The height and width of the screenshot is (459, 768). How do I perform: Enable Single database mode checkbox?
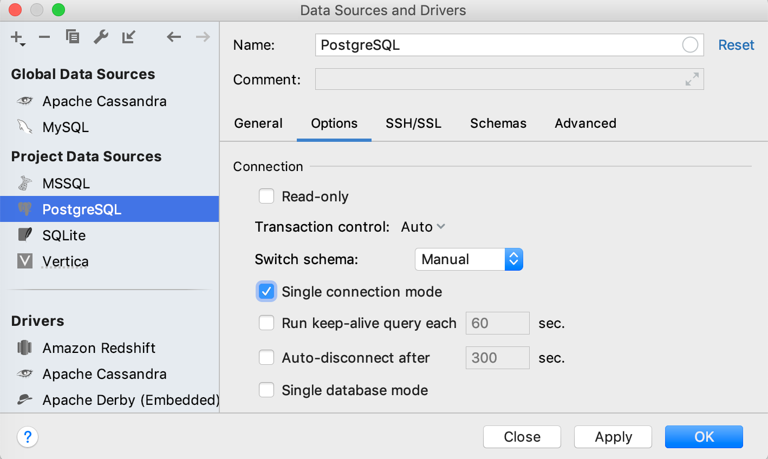(266, 390)
